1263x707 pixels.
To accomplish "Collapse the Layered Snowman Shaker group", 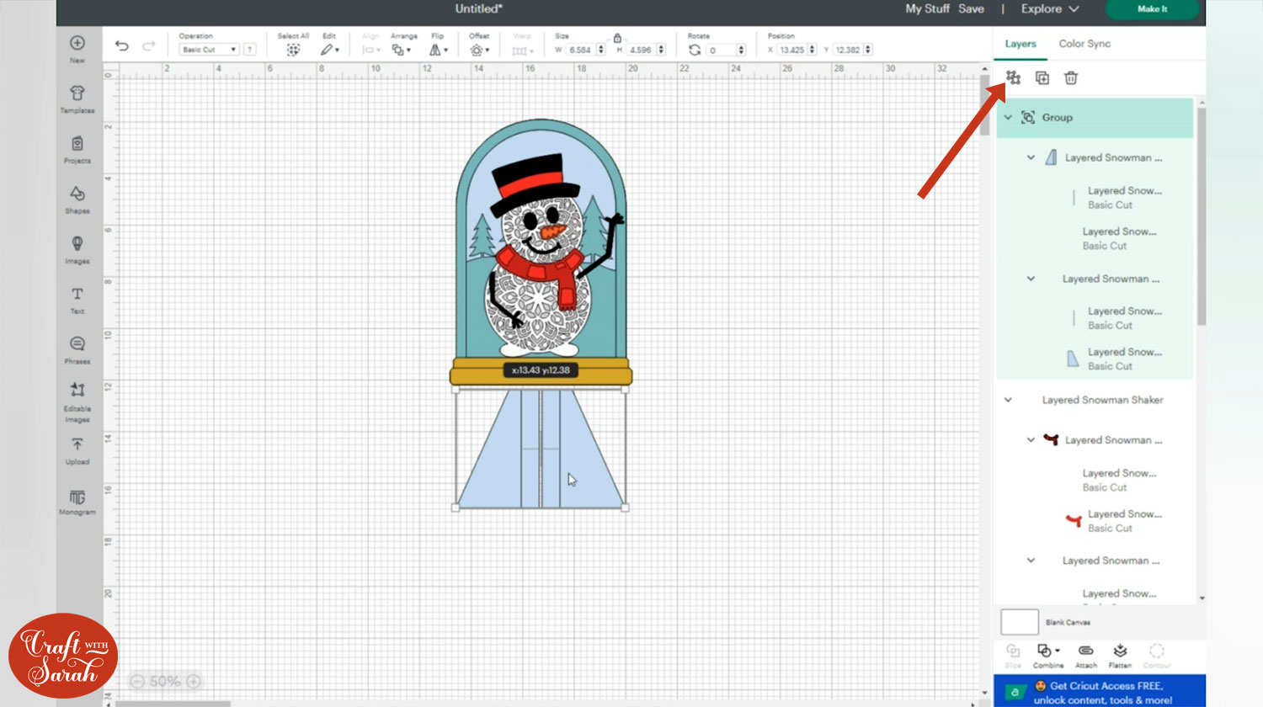I will [x=1008, y=400].
